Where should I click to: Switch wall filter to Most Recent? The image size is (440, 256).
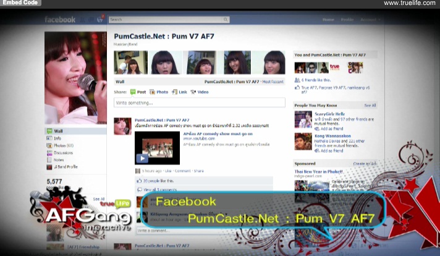(273, 82)
